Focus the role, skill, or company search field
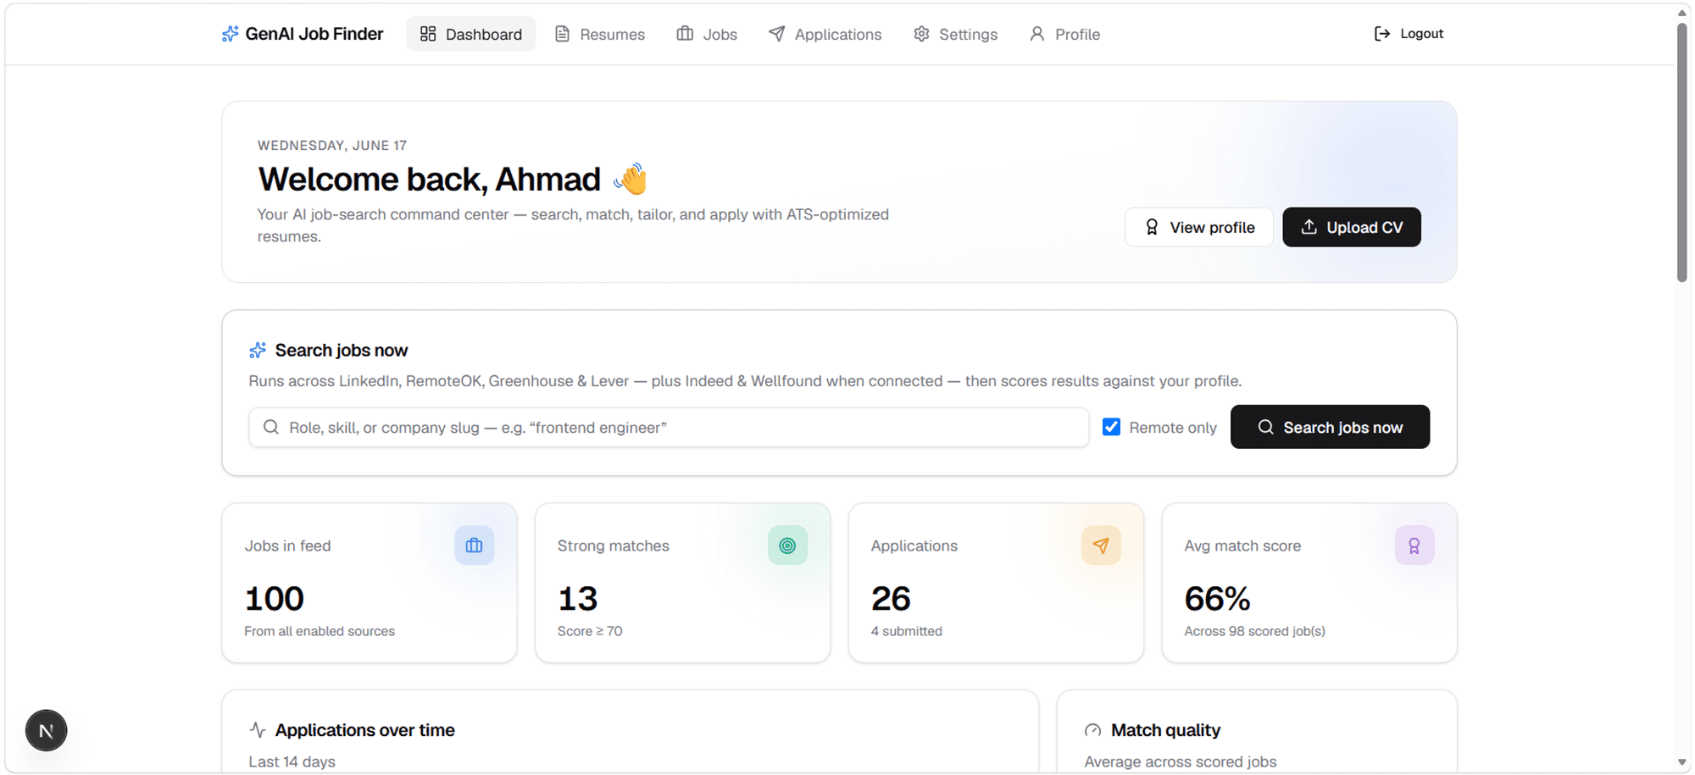Viewport: 1695px width, 775px height. click(669, 427)
